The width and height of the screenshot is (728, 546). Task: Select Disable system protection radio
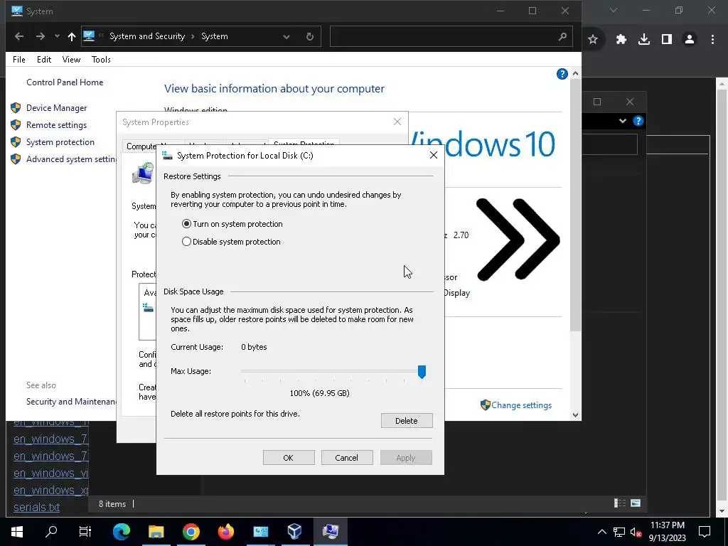[186, 242]
